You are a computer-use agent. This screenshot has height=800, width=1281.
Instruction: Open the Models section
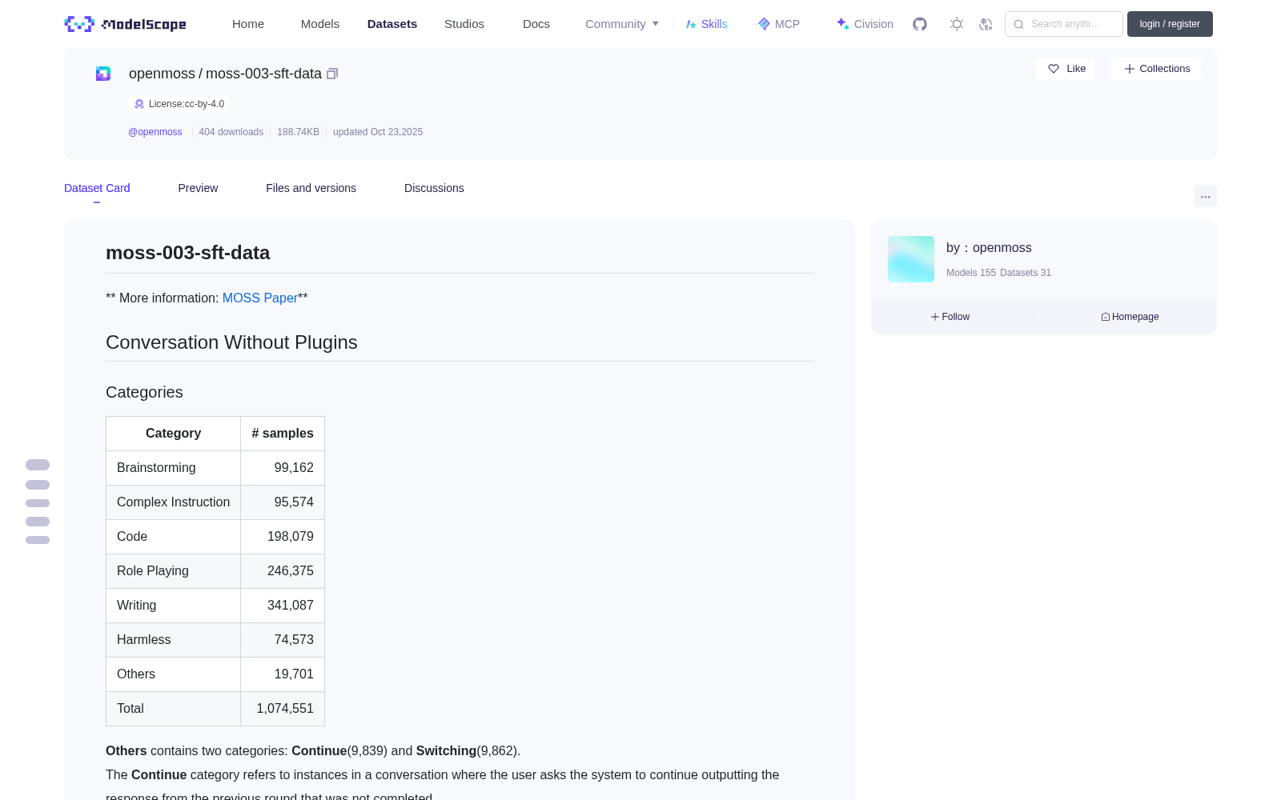(320, 24)
